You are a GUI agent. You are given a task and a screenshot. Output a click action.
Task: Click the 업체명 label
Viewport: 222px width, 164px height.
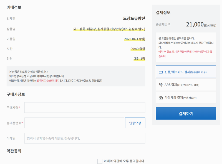[x=11, y=19]
